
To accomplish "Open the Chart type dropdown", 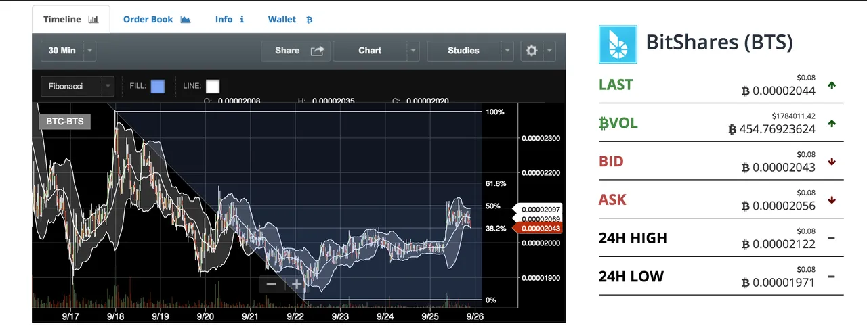I will 413,51.
